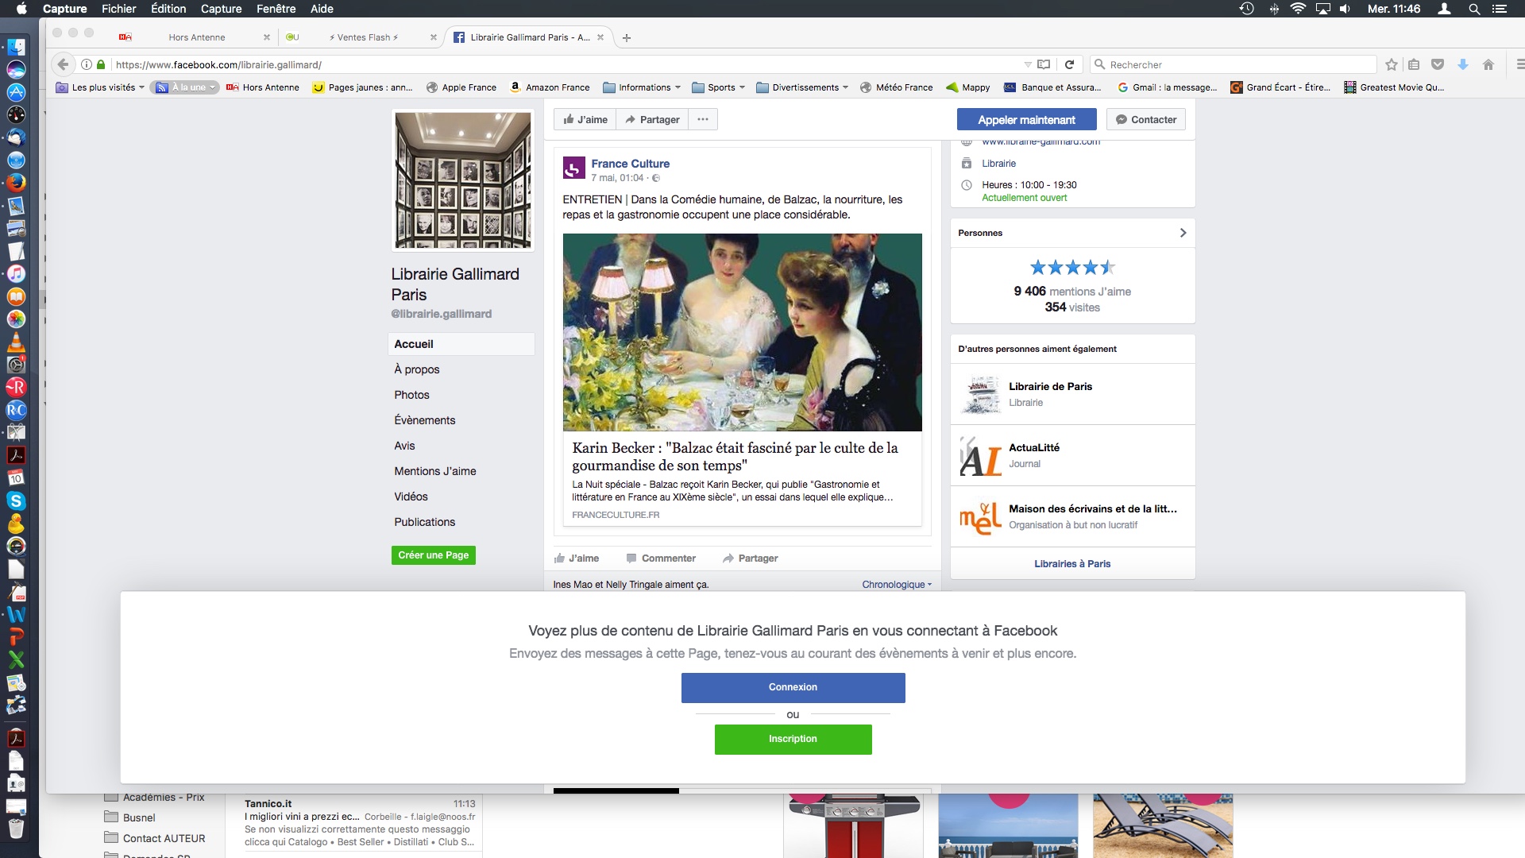This screenshot has width=1525, height=858.
Task: Expand Divertissements bookmarks folder
Action: point(802,87)
